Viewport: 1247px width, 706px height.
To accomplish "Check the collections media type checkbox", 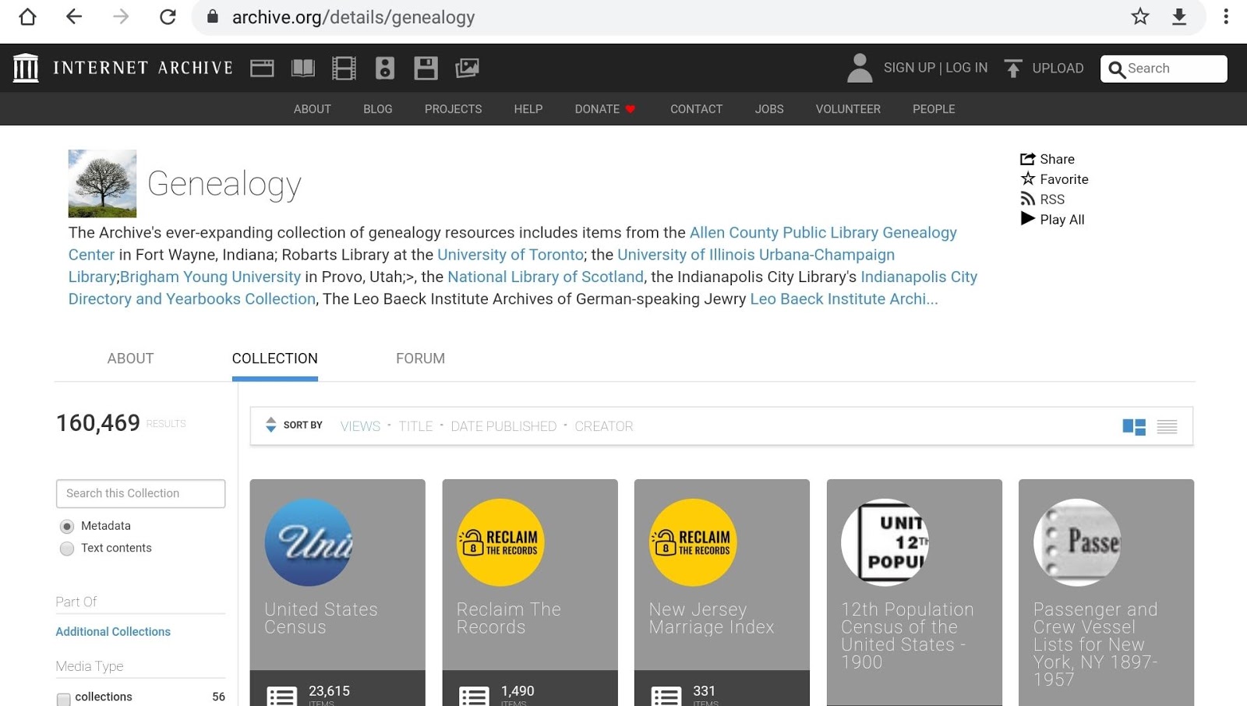I will click(64, 698).
